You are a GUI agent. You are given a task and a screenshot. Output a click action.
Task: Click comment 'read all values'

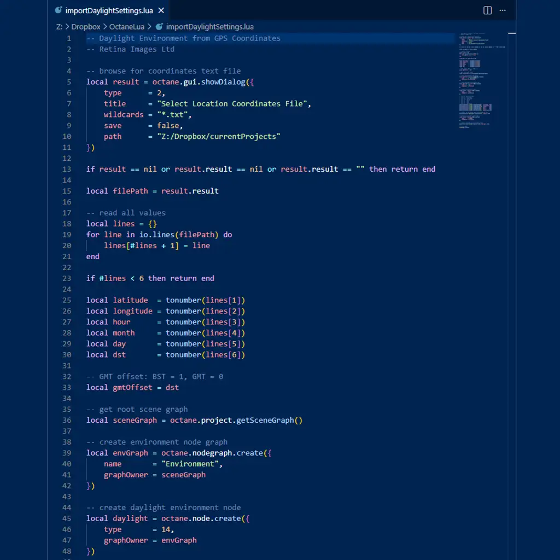(x=132, y=213)
